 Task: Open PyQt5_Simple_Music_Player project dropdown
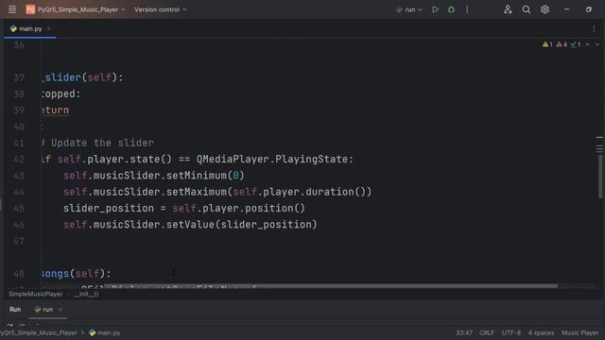76,9
